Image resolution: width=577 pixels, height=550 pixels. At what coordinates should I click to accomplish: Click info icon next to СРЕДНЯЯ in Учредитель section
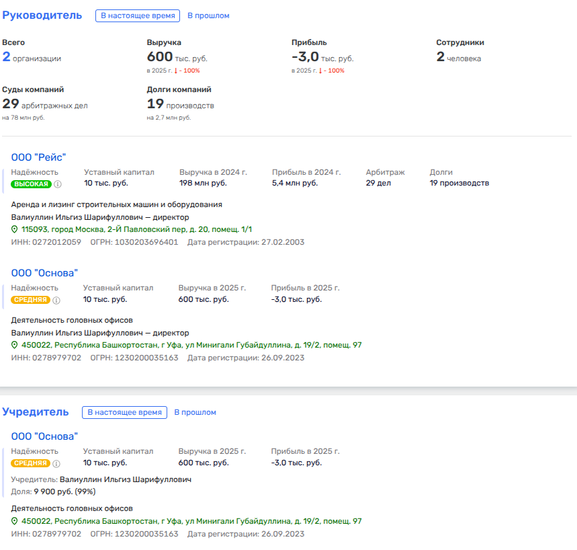(57, 463)
